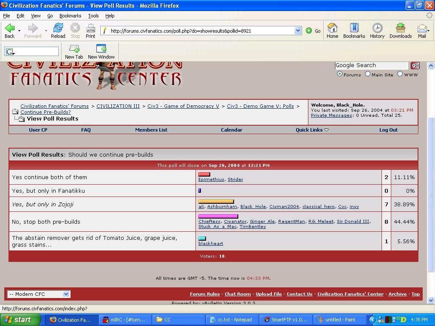
Task: Open the forum FAQ link
Action: click(x=86, y=130)
